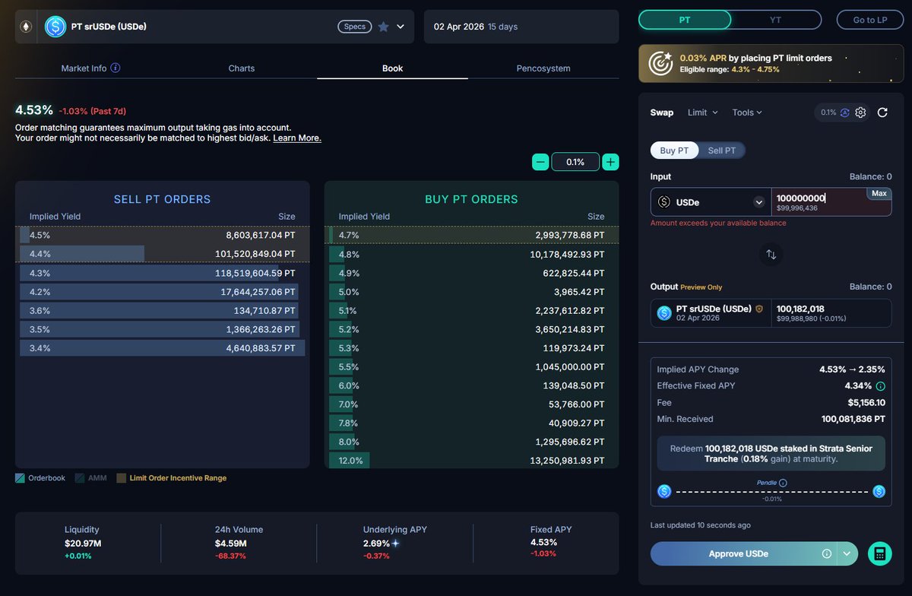
Task: Click the Orderbook legend swatch
Action: coord(20,478)
